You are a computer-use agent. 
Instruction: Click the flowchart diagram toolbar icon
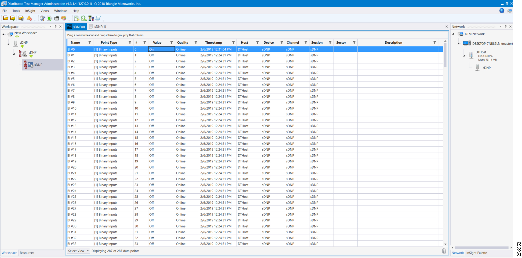click(x=91, y=18)
